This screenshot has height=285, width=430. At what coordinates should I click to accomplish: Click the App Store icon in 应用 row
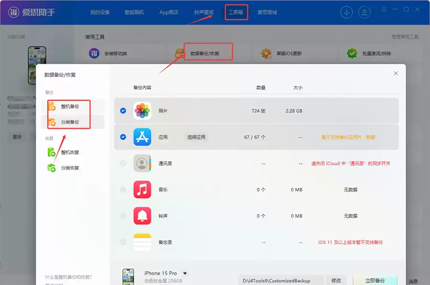142,137
